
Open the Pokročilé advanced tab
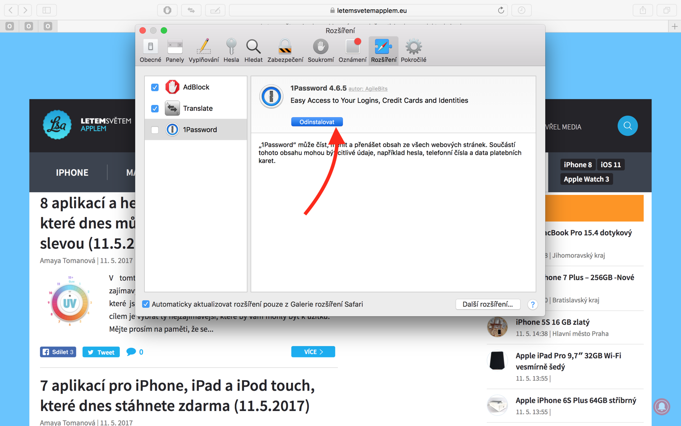click(x=413, y=51)
